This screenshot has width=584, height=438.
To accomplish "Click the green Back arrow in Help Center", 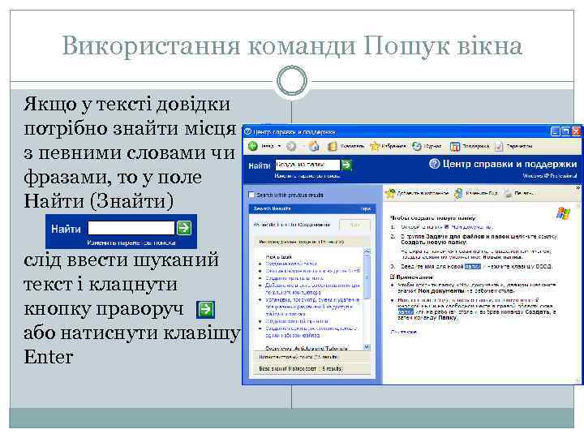I will 253,146.
